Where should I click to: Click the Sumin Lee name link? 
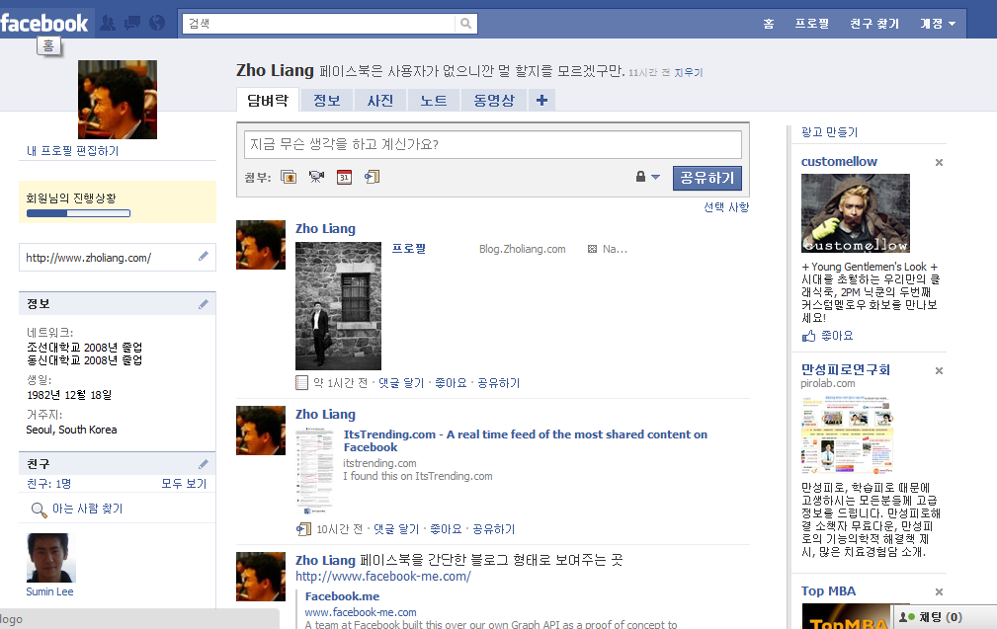point(49,591)
